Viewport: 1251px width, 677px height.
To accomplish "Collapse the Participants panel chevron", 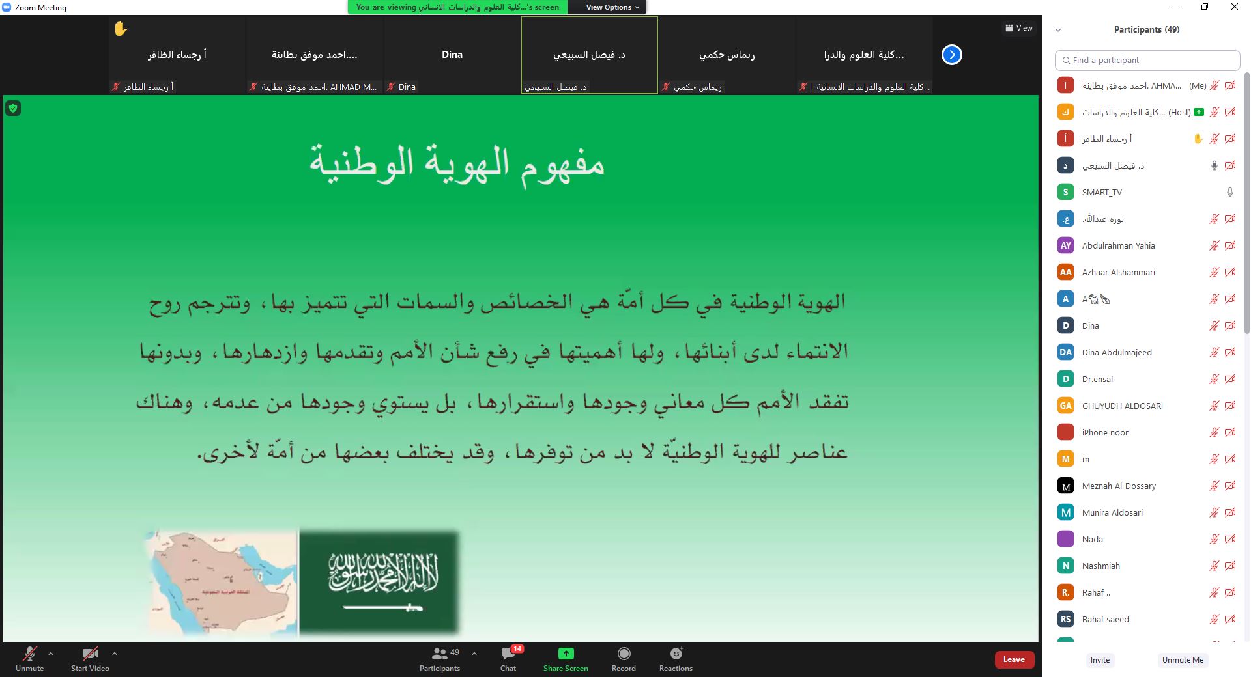I will pos(1058,30).
